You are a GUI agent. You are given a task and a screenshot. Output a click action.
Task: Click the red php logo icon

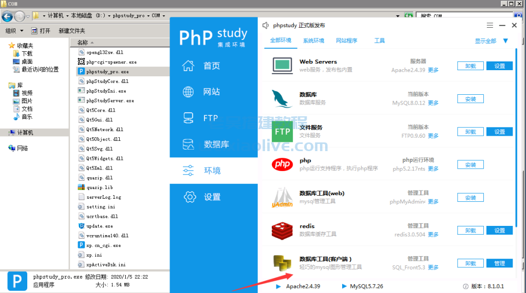[x=282, y=164]
